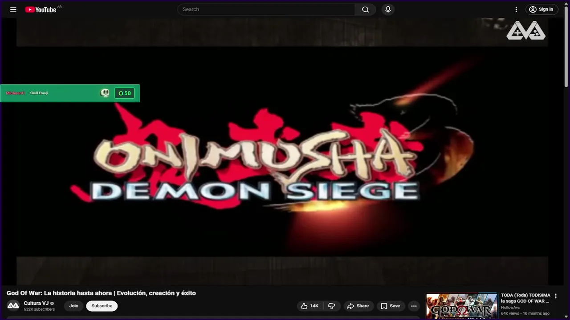Click the skull emoji in the green banner
The image size is (570, 320).
[x=105, y=93]
